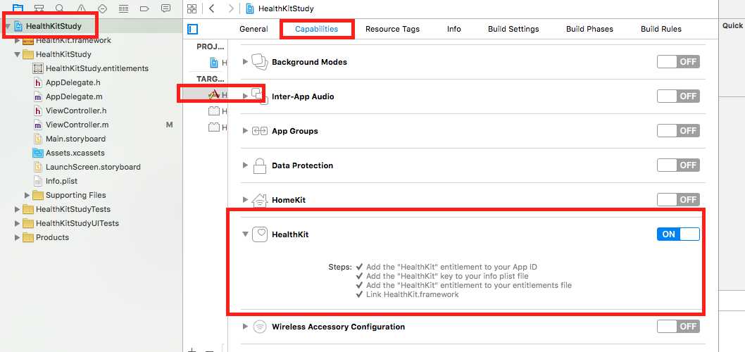Click the App Groups capability icon
The image size is (745, 352).
259,131
